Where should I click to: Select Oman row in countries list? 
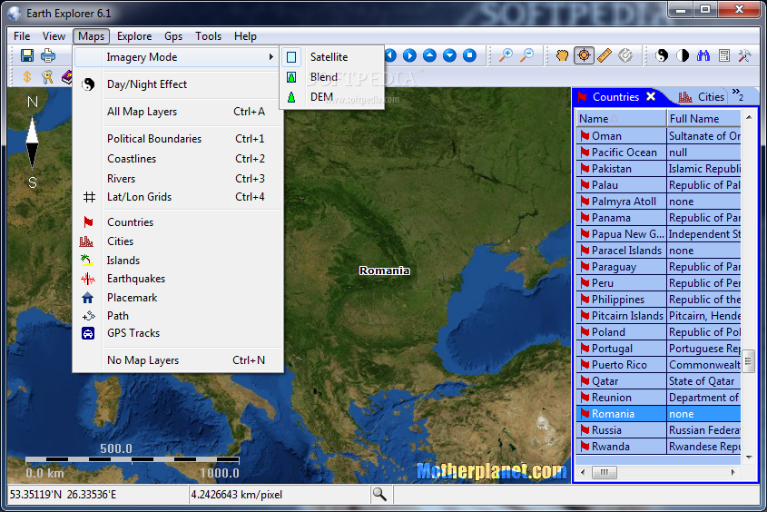658,136
